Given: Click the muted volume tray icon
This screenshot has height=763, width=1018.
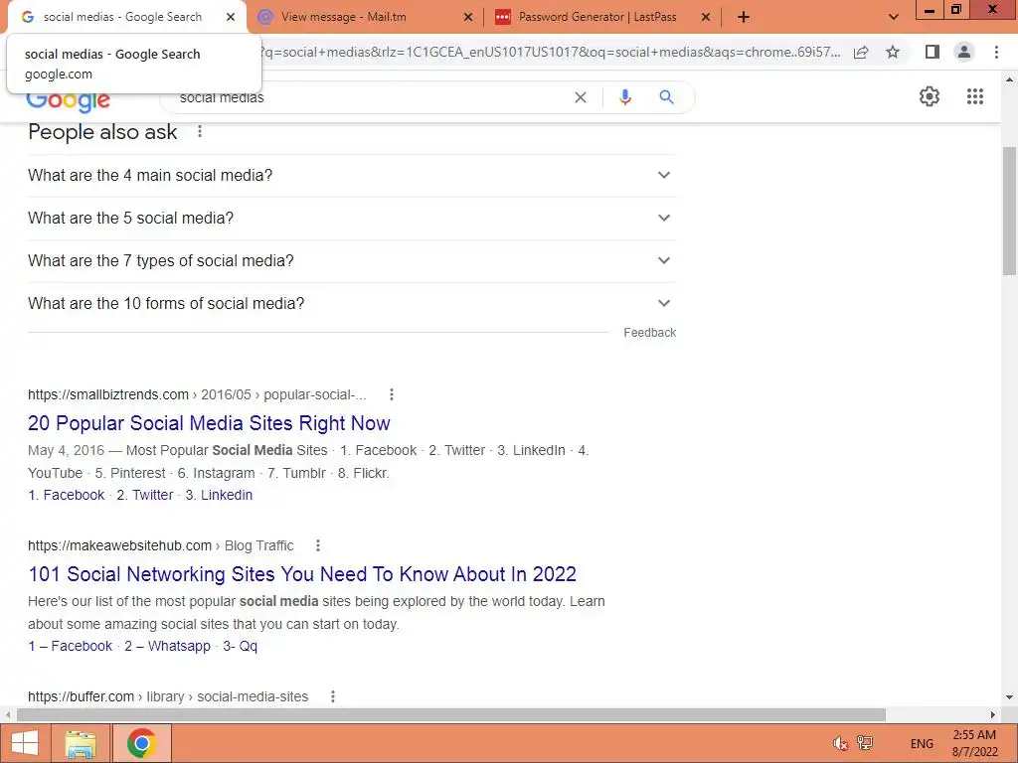Looking at the screenshot, I should click(x=840, y=743).
